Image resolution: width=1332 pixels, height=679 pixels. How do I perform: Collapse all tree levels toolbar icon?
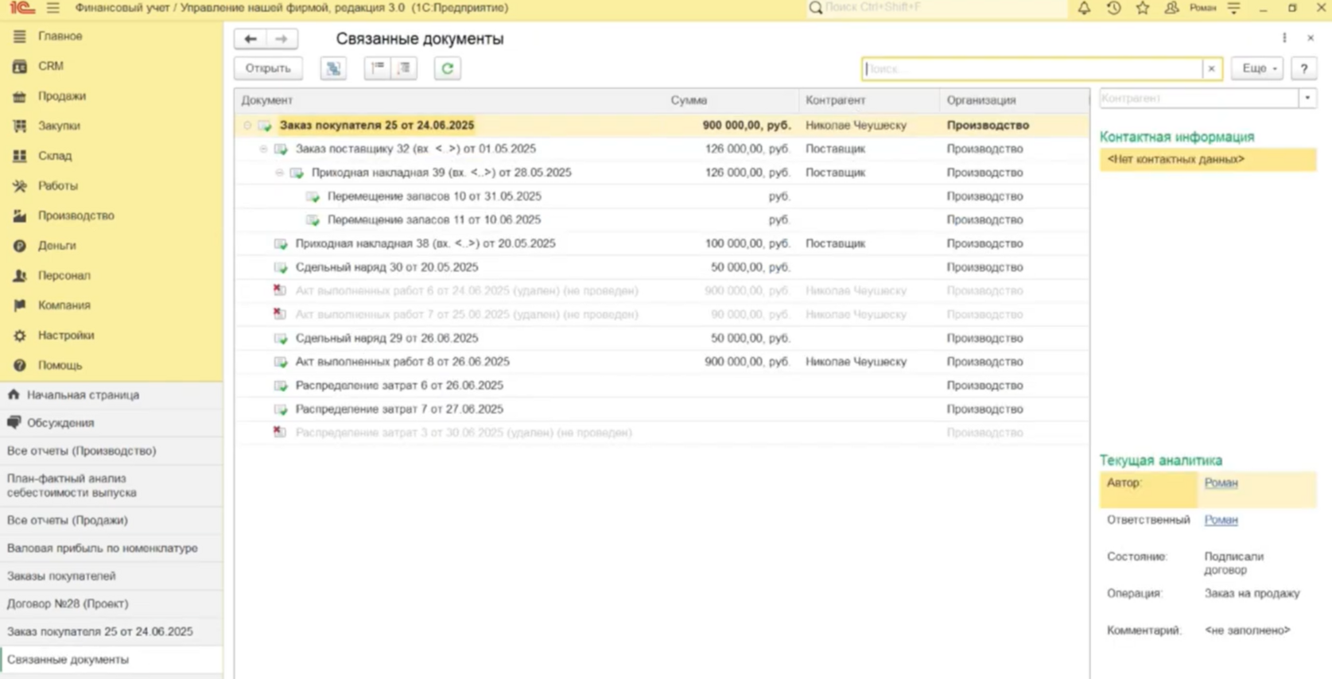(378, 68)
